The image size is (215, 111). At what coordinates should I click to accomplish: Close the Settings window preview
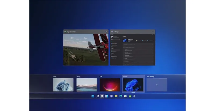click(x=153, y=32)
